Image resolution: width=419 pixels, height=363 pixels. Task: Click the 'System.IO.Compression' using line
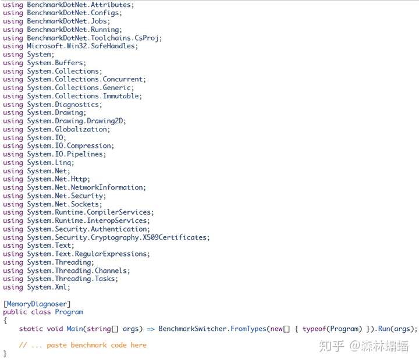tap(59, 146)
